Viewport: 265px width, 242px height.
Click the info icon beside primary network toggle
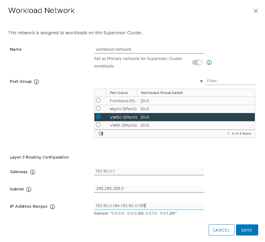click(209, 62)
